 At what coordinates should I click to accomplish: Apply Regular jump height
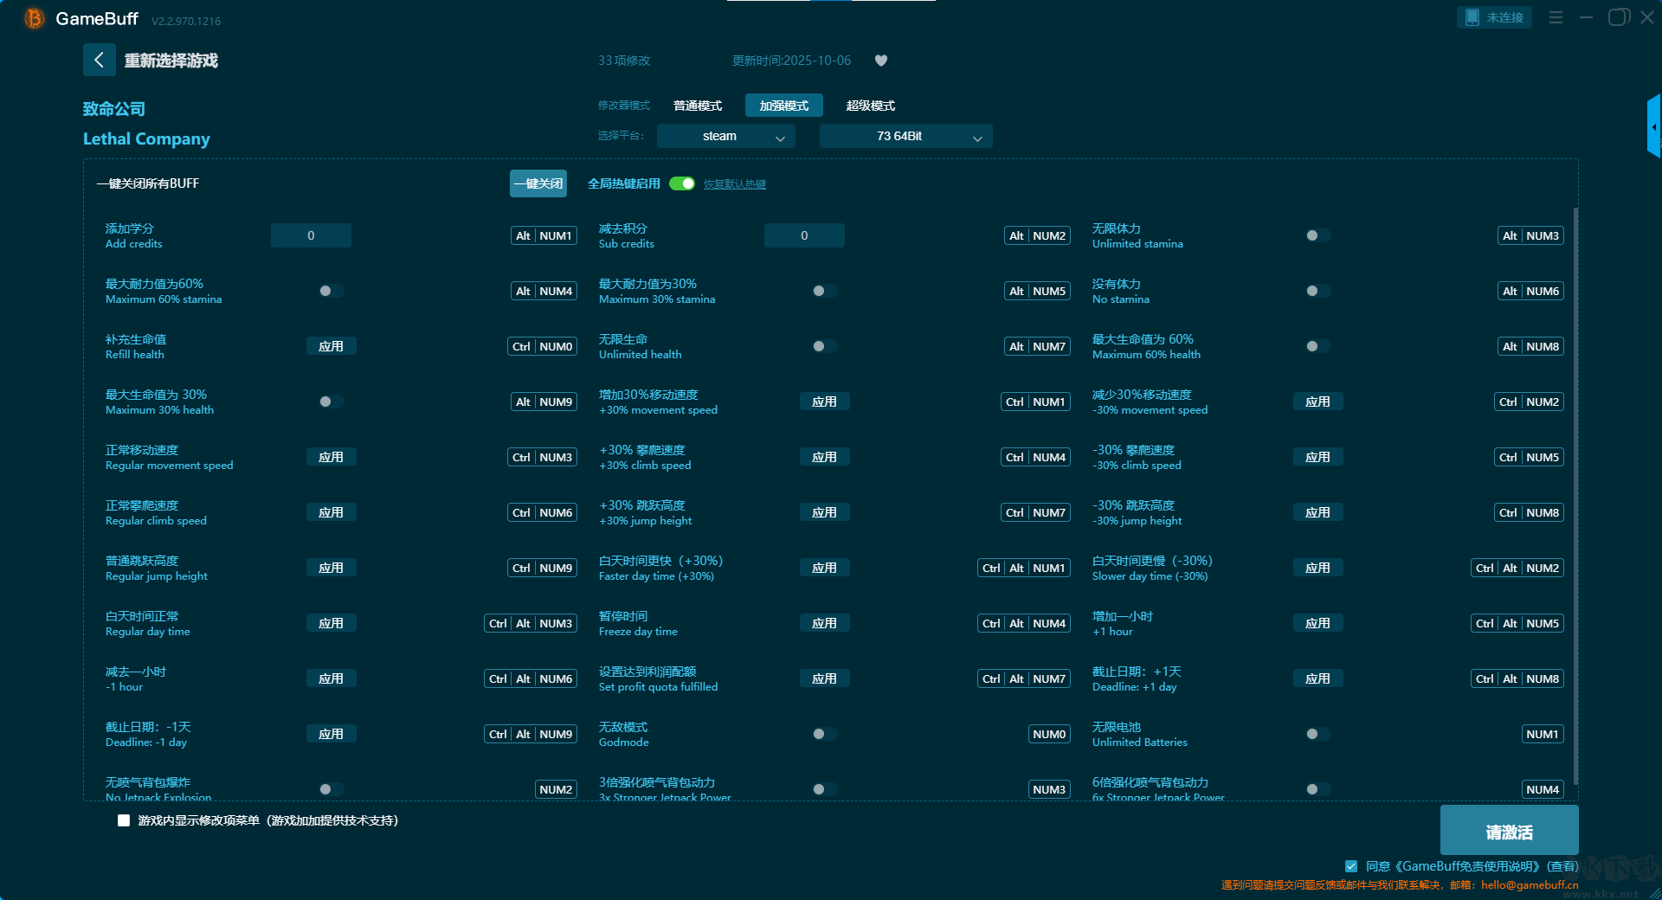pyautogui.click(x=332, y=568)
